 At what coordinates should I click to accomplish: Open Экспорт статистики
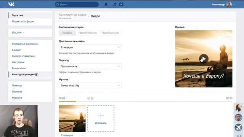point(24,56)
